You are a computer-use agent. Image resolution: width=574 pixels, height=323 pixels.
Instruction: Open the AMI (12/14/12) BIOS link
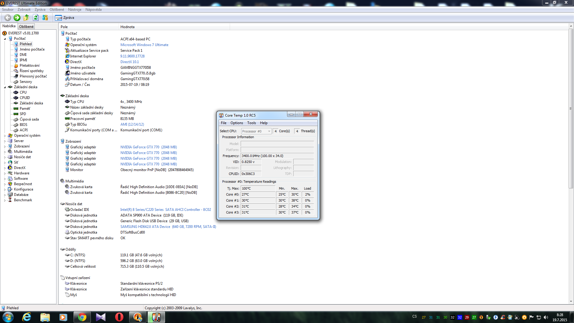pos(132,124)
